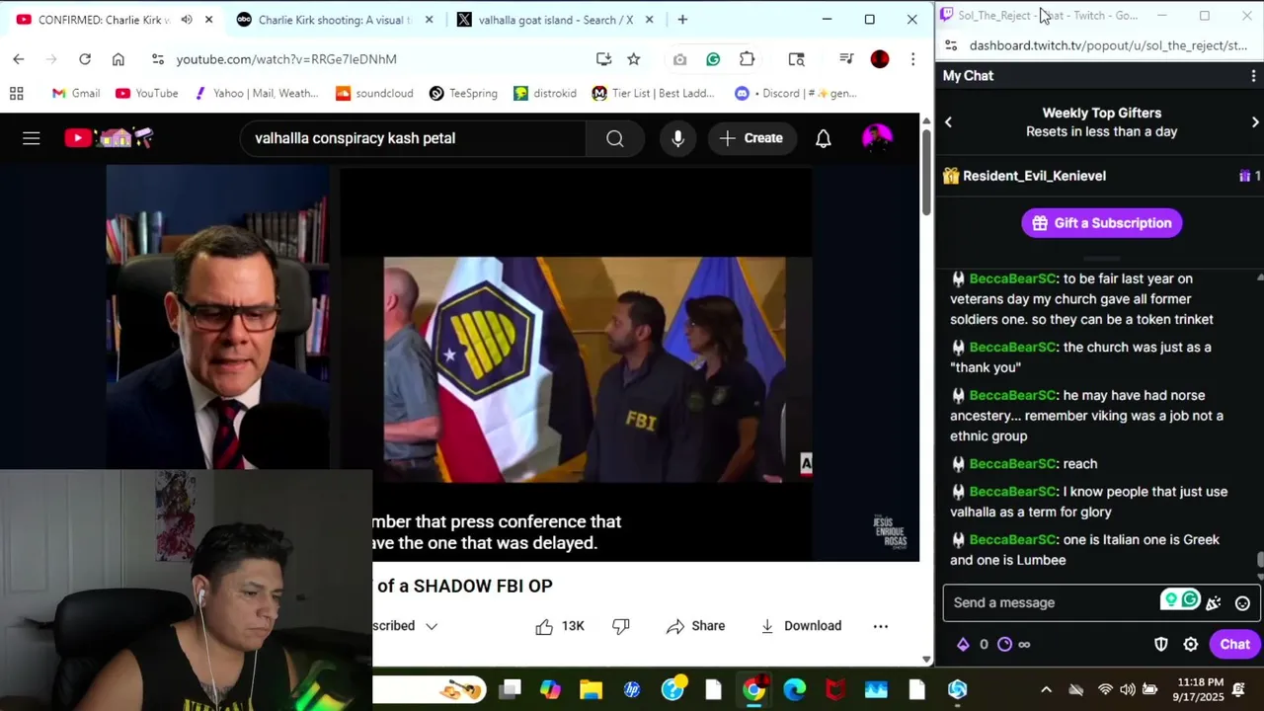Bookmark this page with the star
The width and height of the screenshot is (1264, 711).
[x=634, y=59]
